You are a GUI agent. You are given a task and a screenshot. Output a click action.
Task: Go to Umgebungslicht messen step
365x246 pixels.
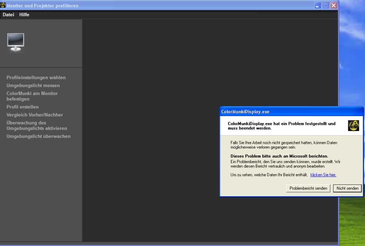point(33,85)
